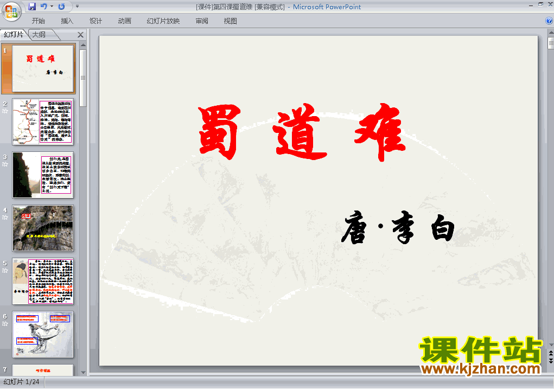The image size is (554, 389).
Task: Click the thumbnail pane scrollbar handle
Action: pos(83,78)
